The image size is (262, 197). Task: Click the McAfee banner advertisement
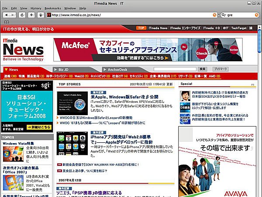(148, 50)
